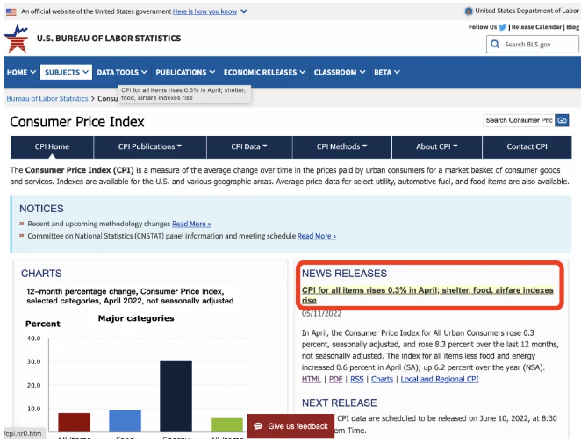Open the BETA dropdown menu
581x442 pixels.
386,72
